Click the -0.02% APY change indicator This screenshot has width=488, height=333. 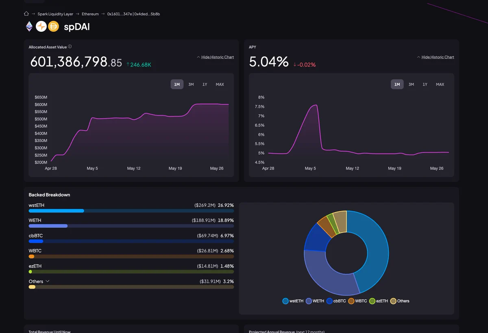pyautogui.click(x=304, y=65)
